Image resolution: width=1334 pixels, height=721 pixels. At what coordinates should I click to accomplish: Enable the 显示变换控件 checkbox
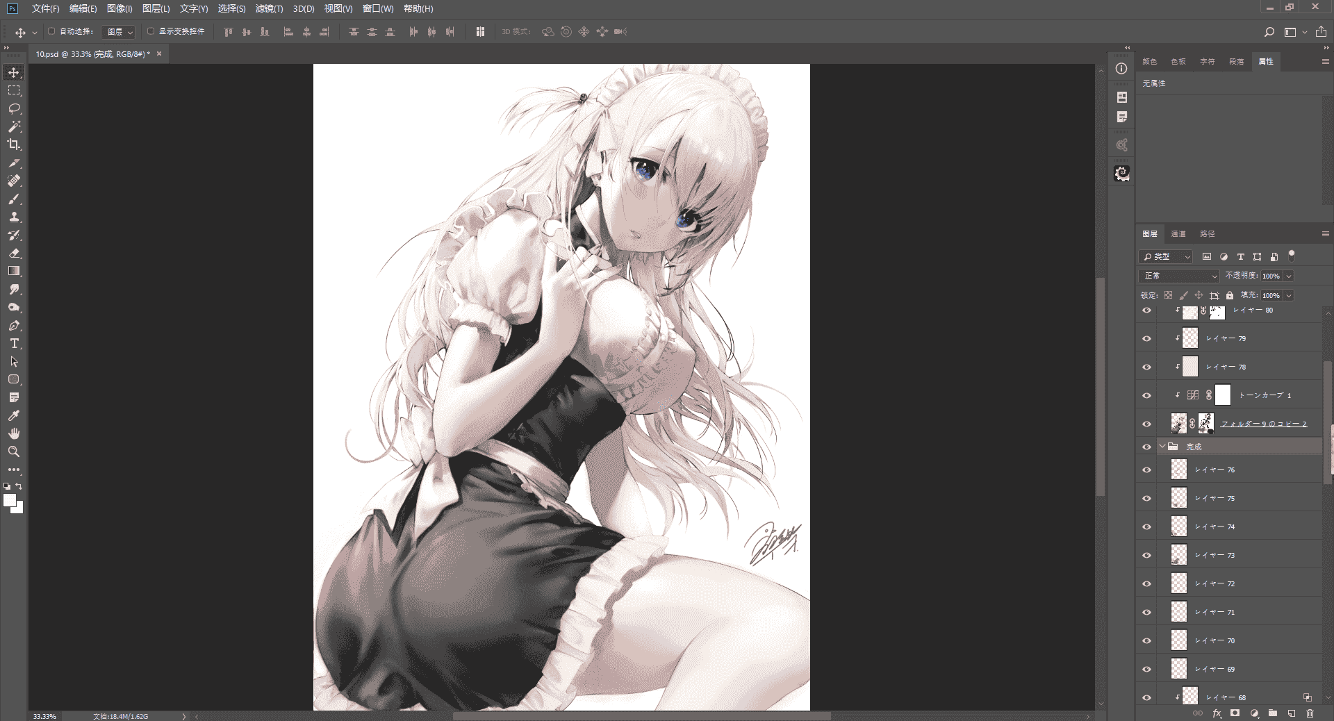coord(151,31)
